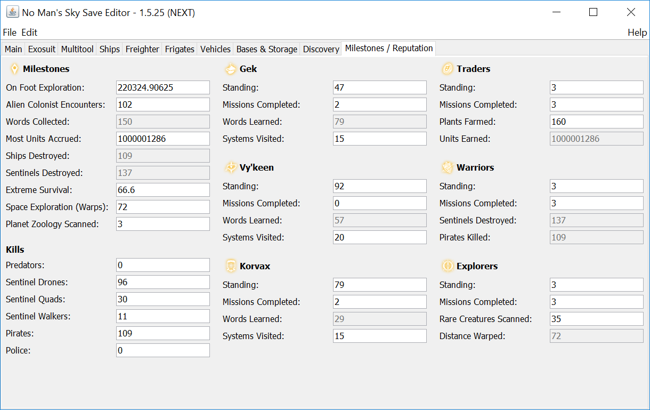
Task: Click the Planet Zoology Scanned field
Action: 163,224
